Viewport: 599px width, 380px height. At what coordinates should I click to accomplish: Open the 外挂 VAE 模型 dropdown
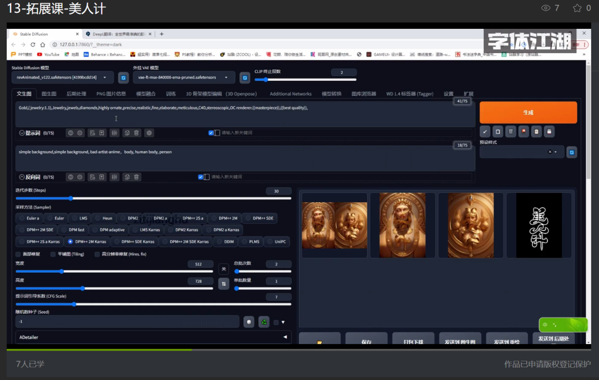[184, 78]
